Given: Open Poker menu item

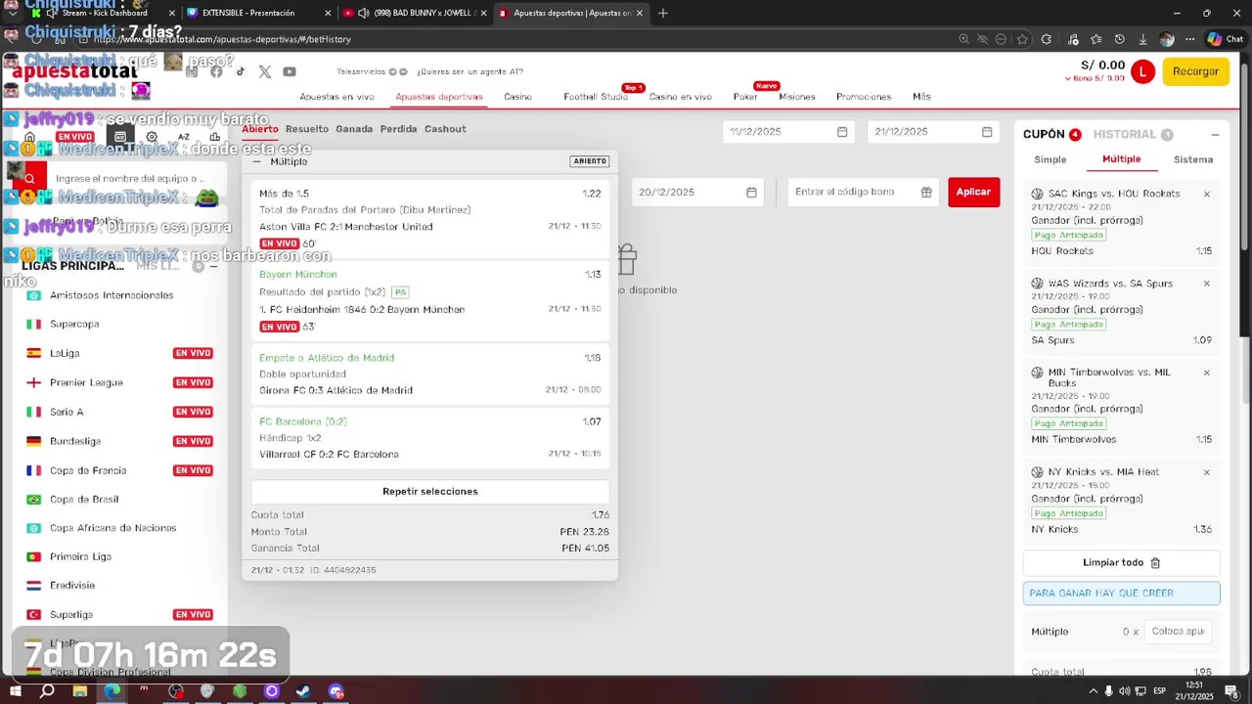Looking at the screenshot, I should [745, 97].
